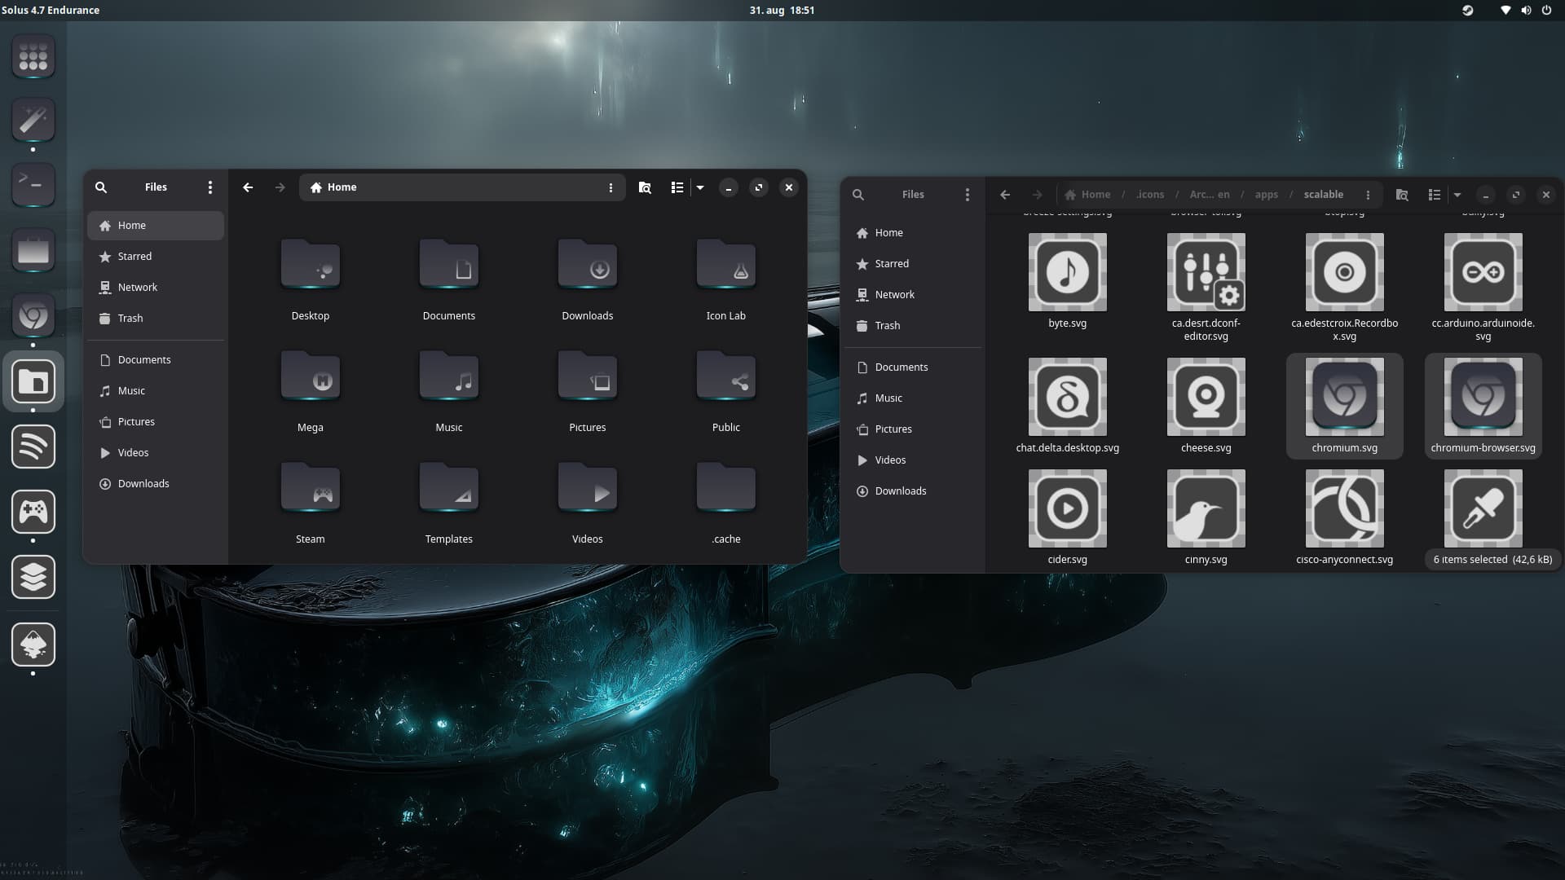
Task: Select byte.svg music note icon file
Action: coord(1067,273)
